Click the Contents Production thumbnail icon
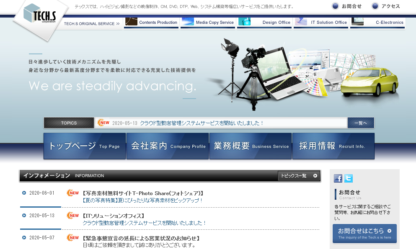The height and width of the screenshot is (249, 416). (x=131, y=22)
